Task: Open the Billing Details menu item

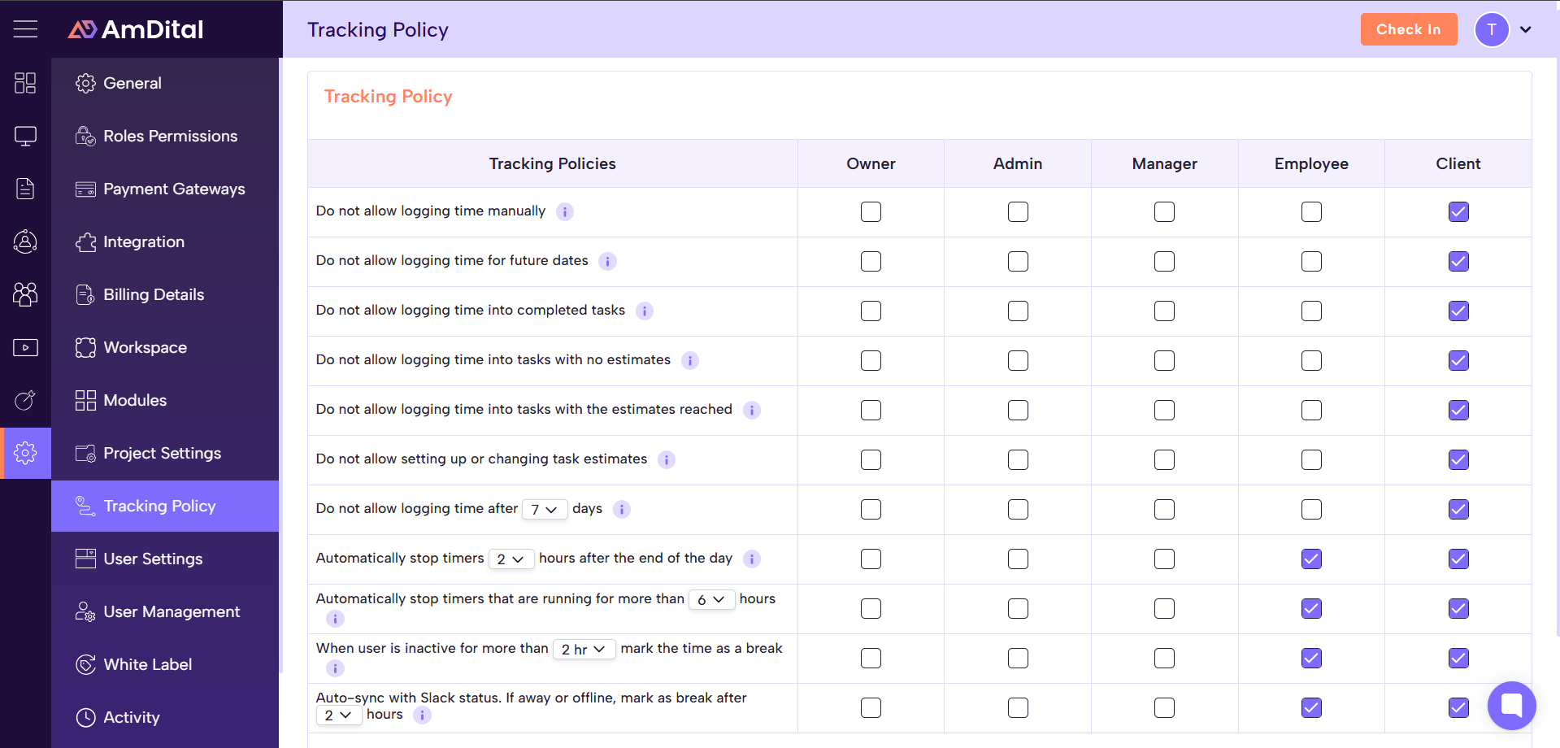Action: pyautogui.click(x=154, y=294)
